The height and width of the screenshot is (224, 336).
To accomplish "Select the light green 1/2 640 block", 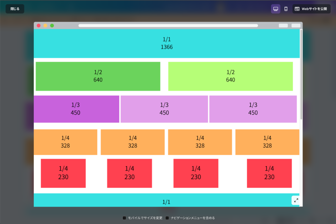I will [230, 76].
